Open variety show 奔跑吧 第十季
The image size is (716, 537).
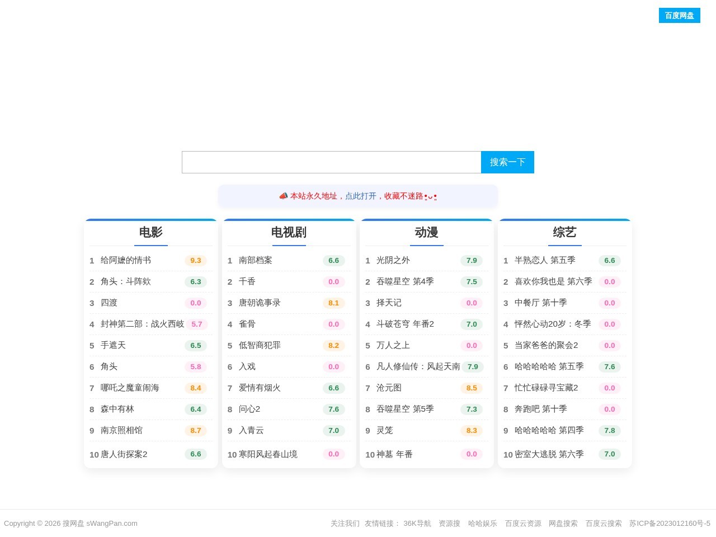coord(541,409)
